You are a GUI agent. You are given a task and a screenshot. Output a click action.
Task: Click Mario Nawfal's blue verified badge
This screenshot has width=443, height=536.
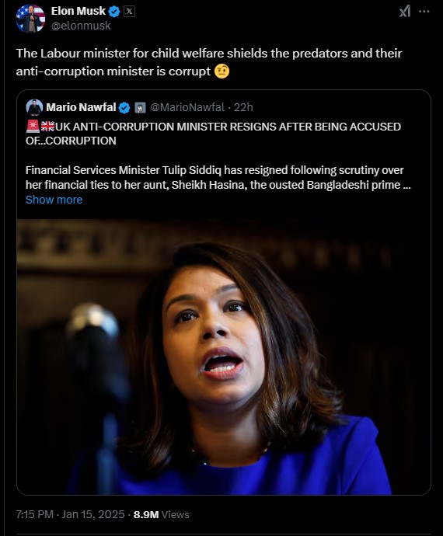(124, 108)
